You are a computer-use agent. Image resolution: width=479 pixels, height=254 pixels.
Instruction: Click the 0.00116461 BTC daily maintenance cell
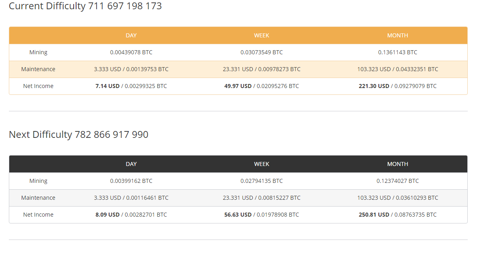pos(147,198)
